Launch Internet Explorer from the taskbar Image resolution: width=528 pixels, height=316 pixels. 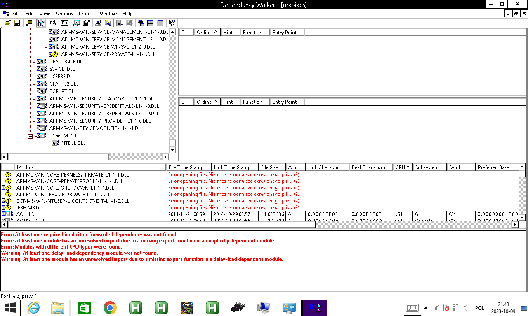[33, 308]
